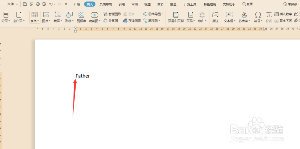Screen dimensions: 300x149
Task: Click the Undo arrow icon
Action: 51,4
